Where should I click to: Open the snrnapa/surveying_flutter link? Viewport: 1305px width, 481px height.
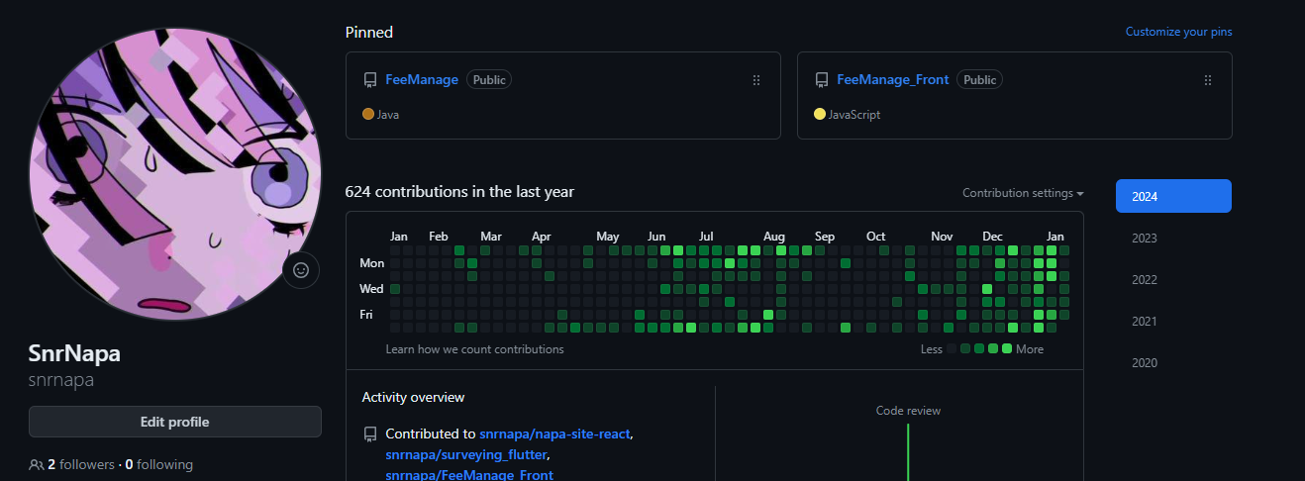[466, 454]
